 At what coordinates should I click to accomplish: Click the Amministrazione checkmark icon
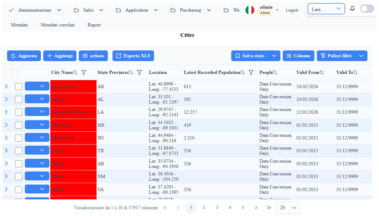[11, 10]
